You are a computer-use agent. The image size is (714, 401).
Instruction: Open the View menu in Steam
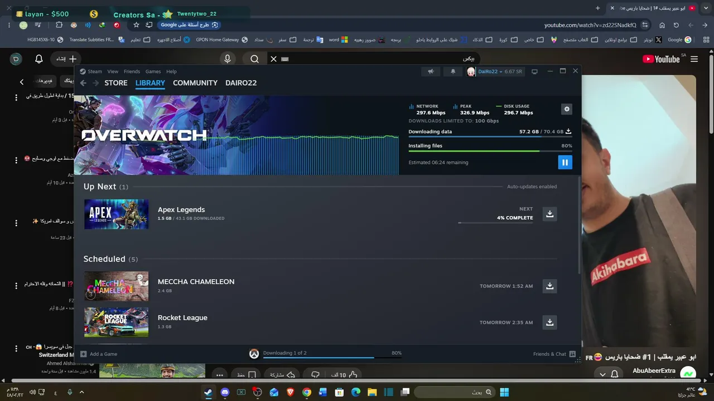pos(113,71)
